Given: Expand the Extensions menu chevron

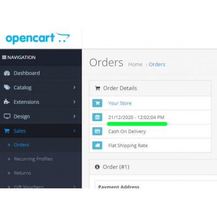Looking at the screenshot, I should tap(74, 102).
